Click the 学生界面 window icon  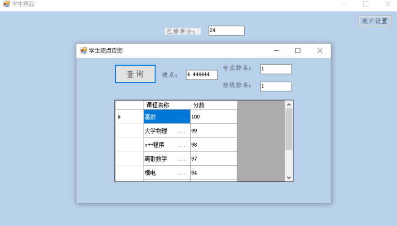coord(6,4)
